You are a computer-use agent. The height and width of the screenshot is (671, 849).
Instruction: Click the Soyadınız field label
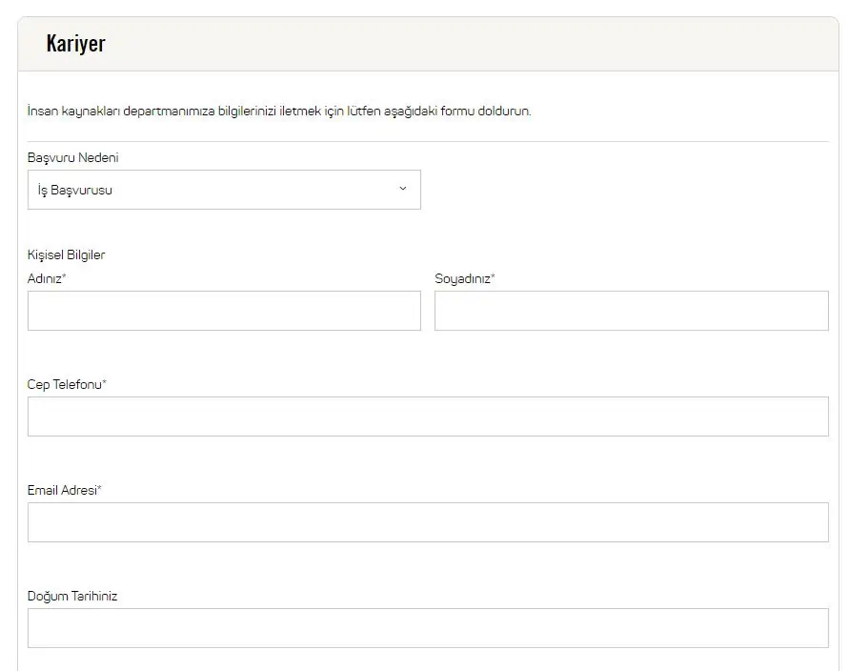coord(462,279)
